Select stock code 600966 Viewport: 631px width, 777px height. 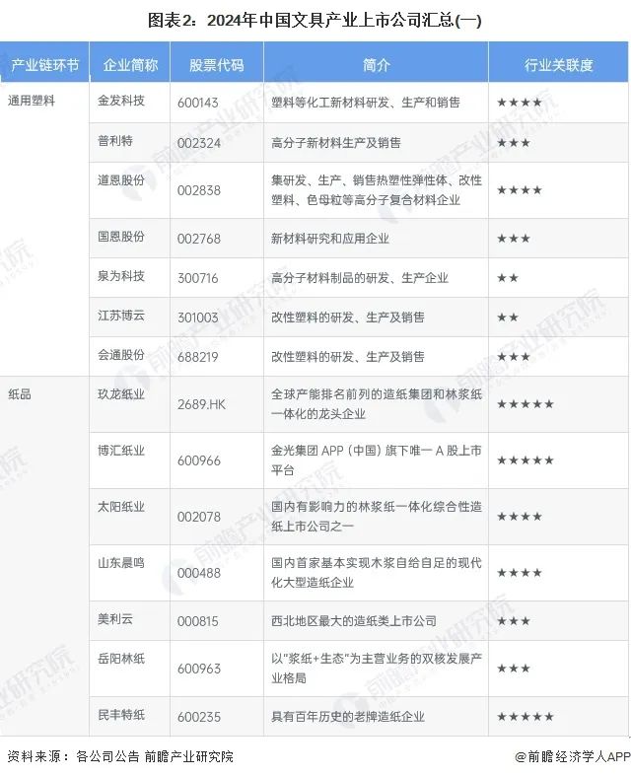point(199,460)
